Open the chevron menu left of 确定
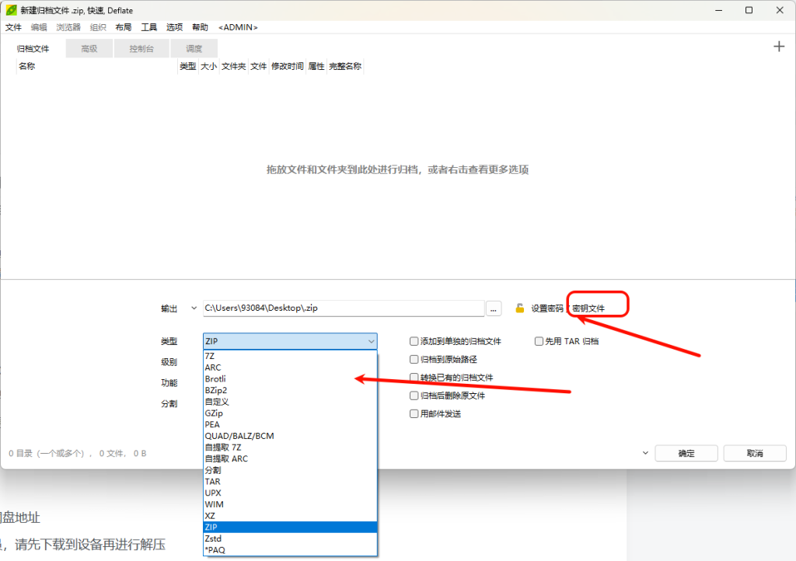Viewport: 796px width, 561px height. pyautogui.click(x=644, y=453)
